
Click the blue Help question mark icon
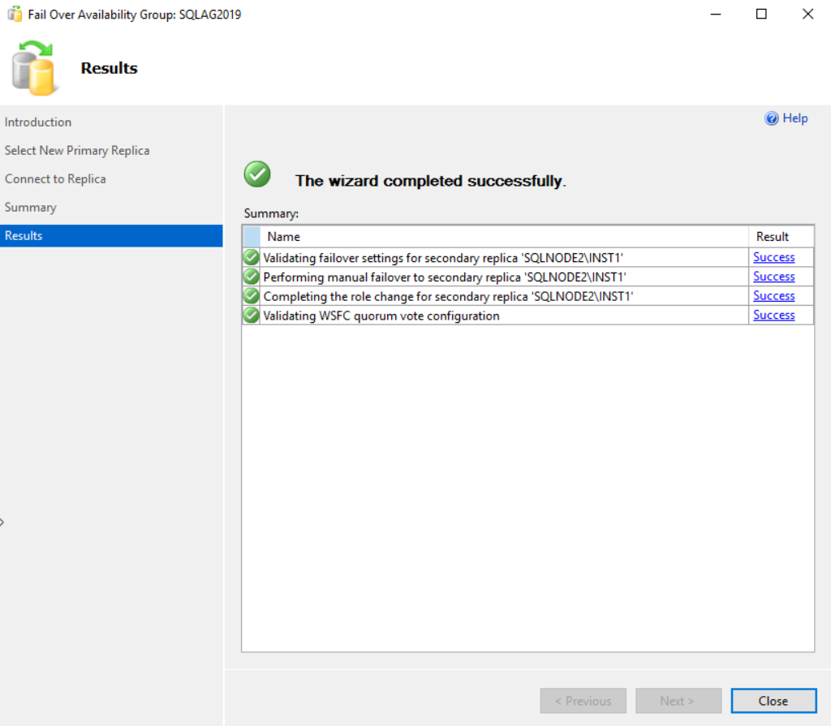(772, 118)
